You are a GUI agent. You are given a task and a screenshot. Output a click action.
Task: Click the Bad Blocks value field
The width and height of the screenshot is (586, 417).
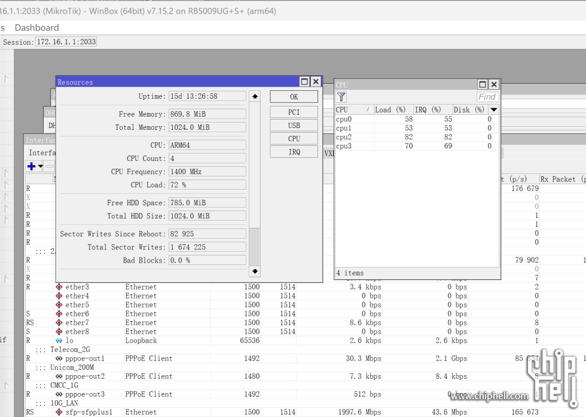(207, 260)
